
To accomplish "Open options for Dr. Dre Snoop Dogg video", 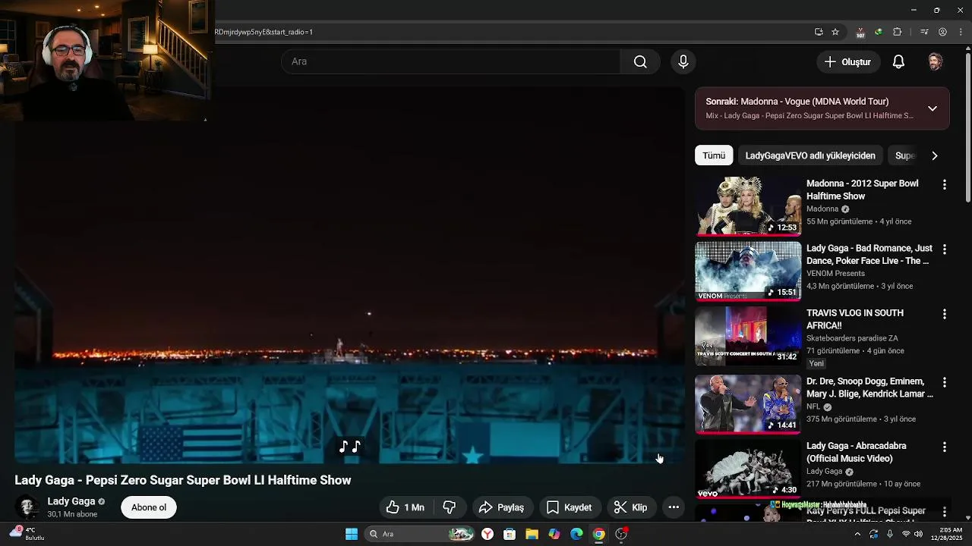I will [945, 382].
